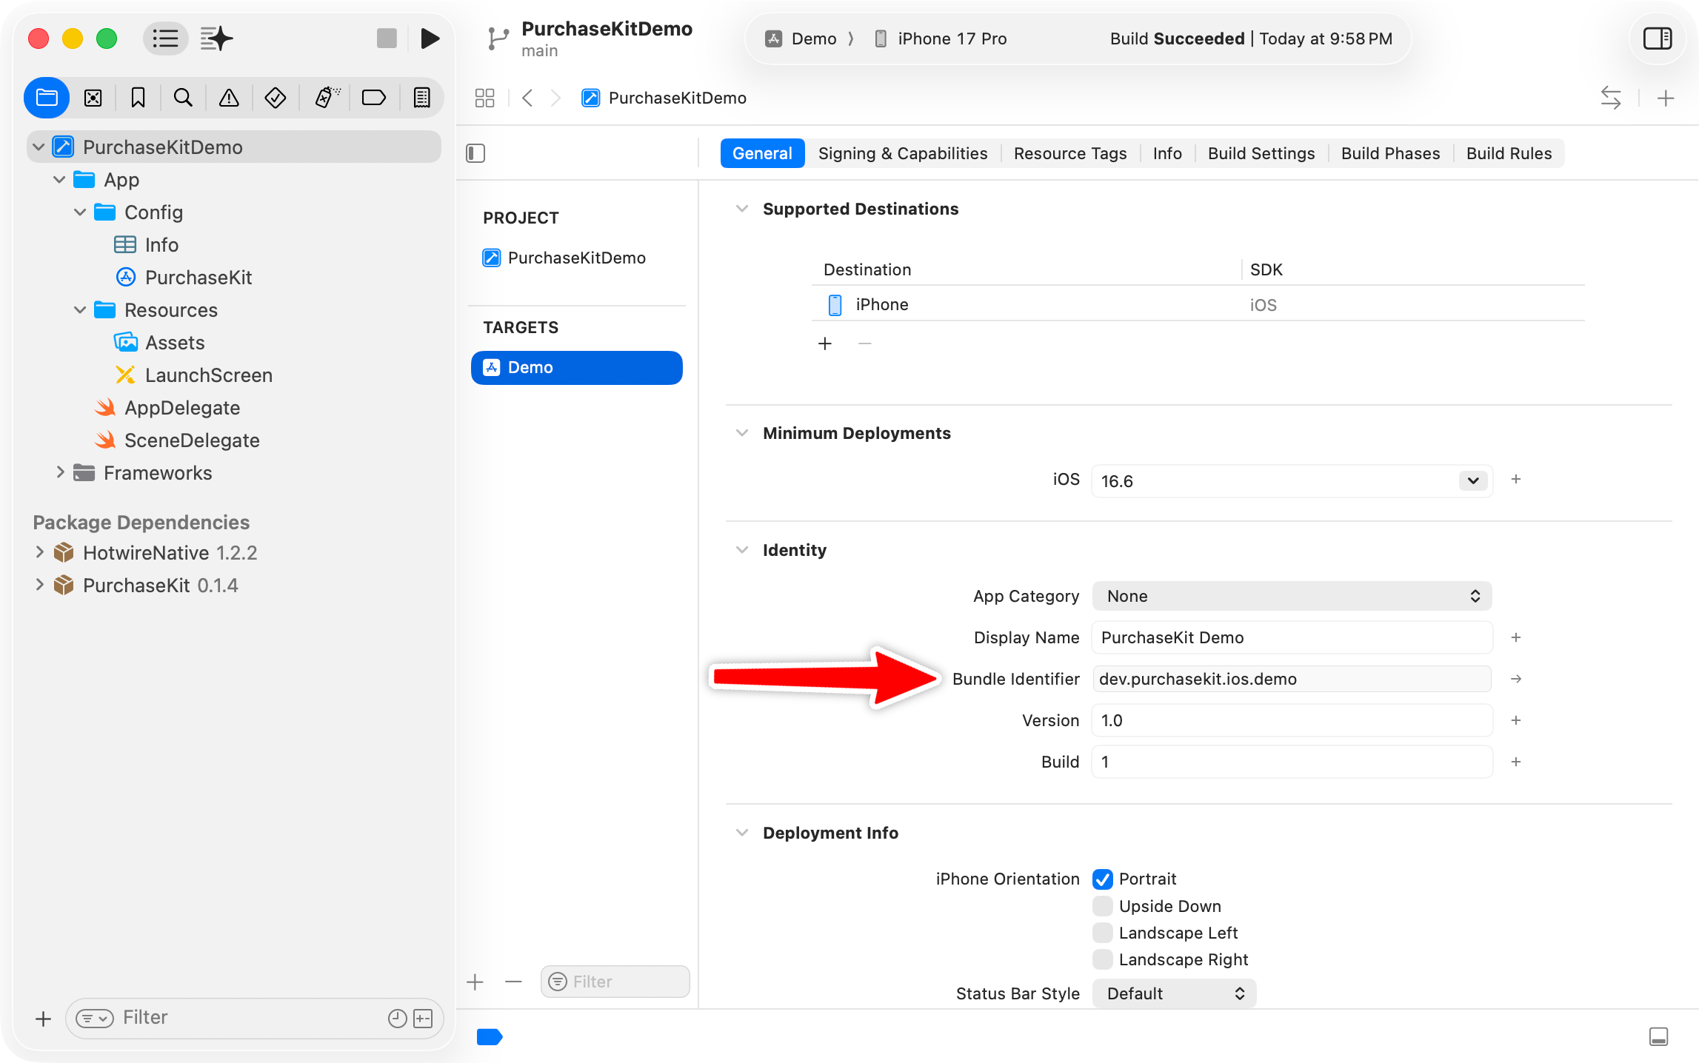This screenshot has height=1063, width=1699.
Task: Open the Test navigator
Action: point(275,97)
